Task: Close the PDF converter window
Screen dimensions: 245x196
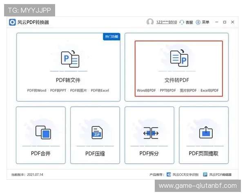Action: point(232,22)
